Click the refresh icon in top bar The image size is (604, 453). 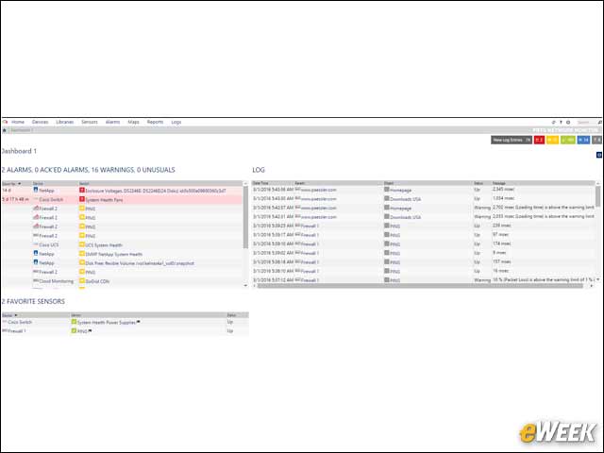click(x=554, y=122)
